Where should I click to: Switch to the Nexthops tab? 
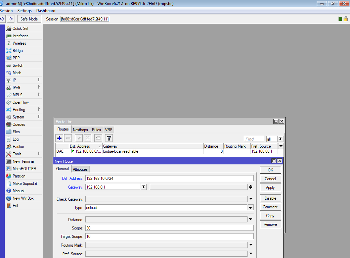(80, 130)
